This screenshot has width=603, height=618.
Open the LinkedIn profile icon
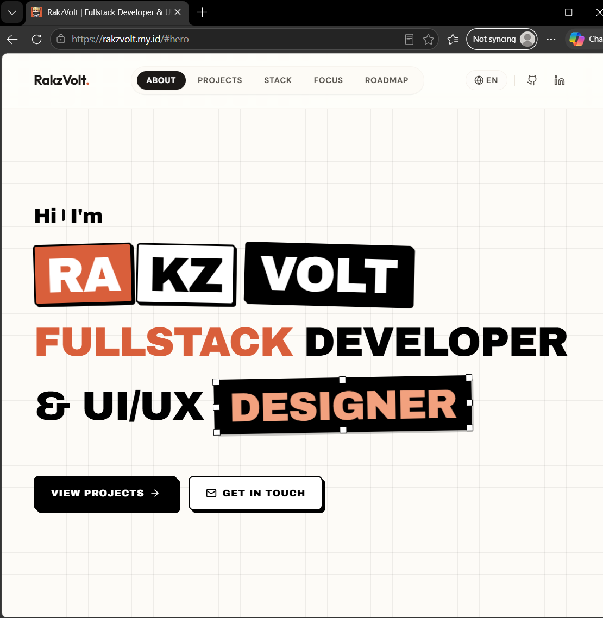pyautogui.click(x=559, y=80)
